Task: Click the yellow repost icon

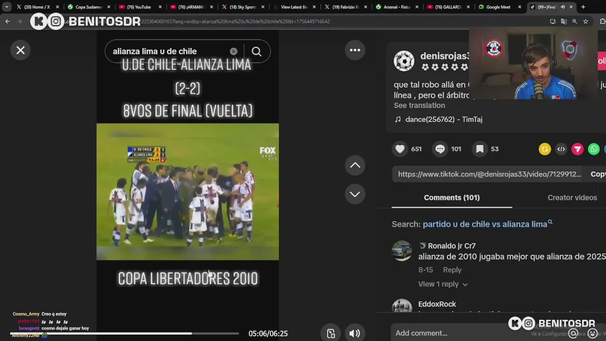Action: click(x=545, y=149)
